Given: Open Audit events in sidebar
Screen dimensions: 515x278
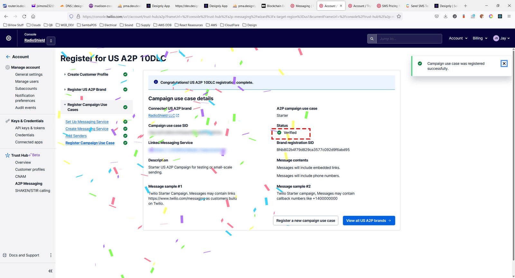Looking at the screenshot, I should [25, 108].
